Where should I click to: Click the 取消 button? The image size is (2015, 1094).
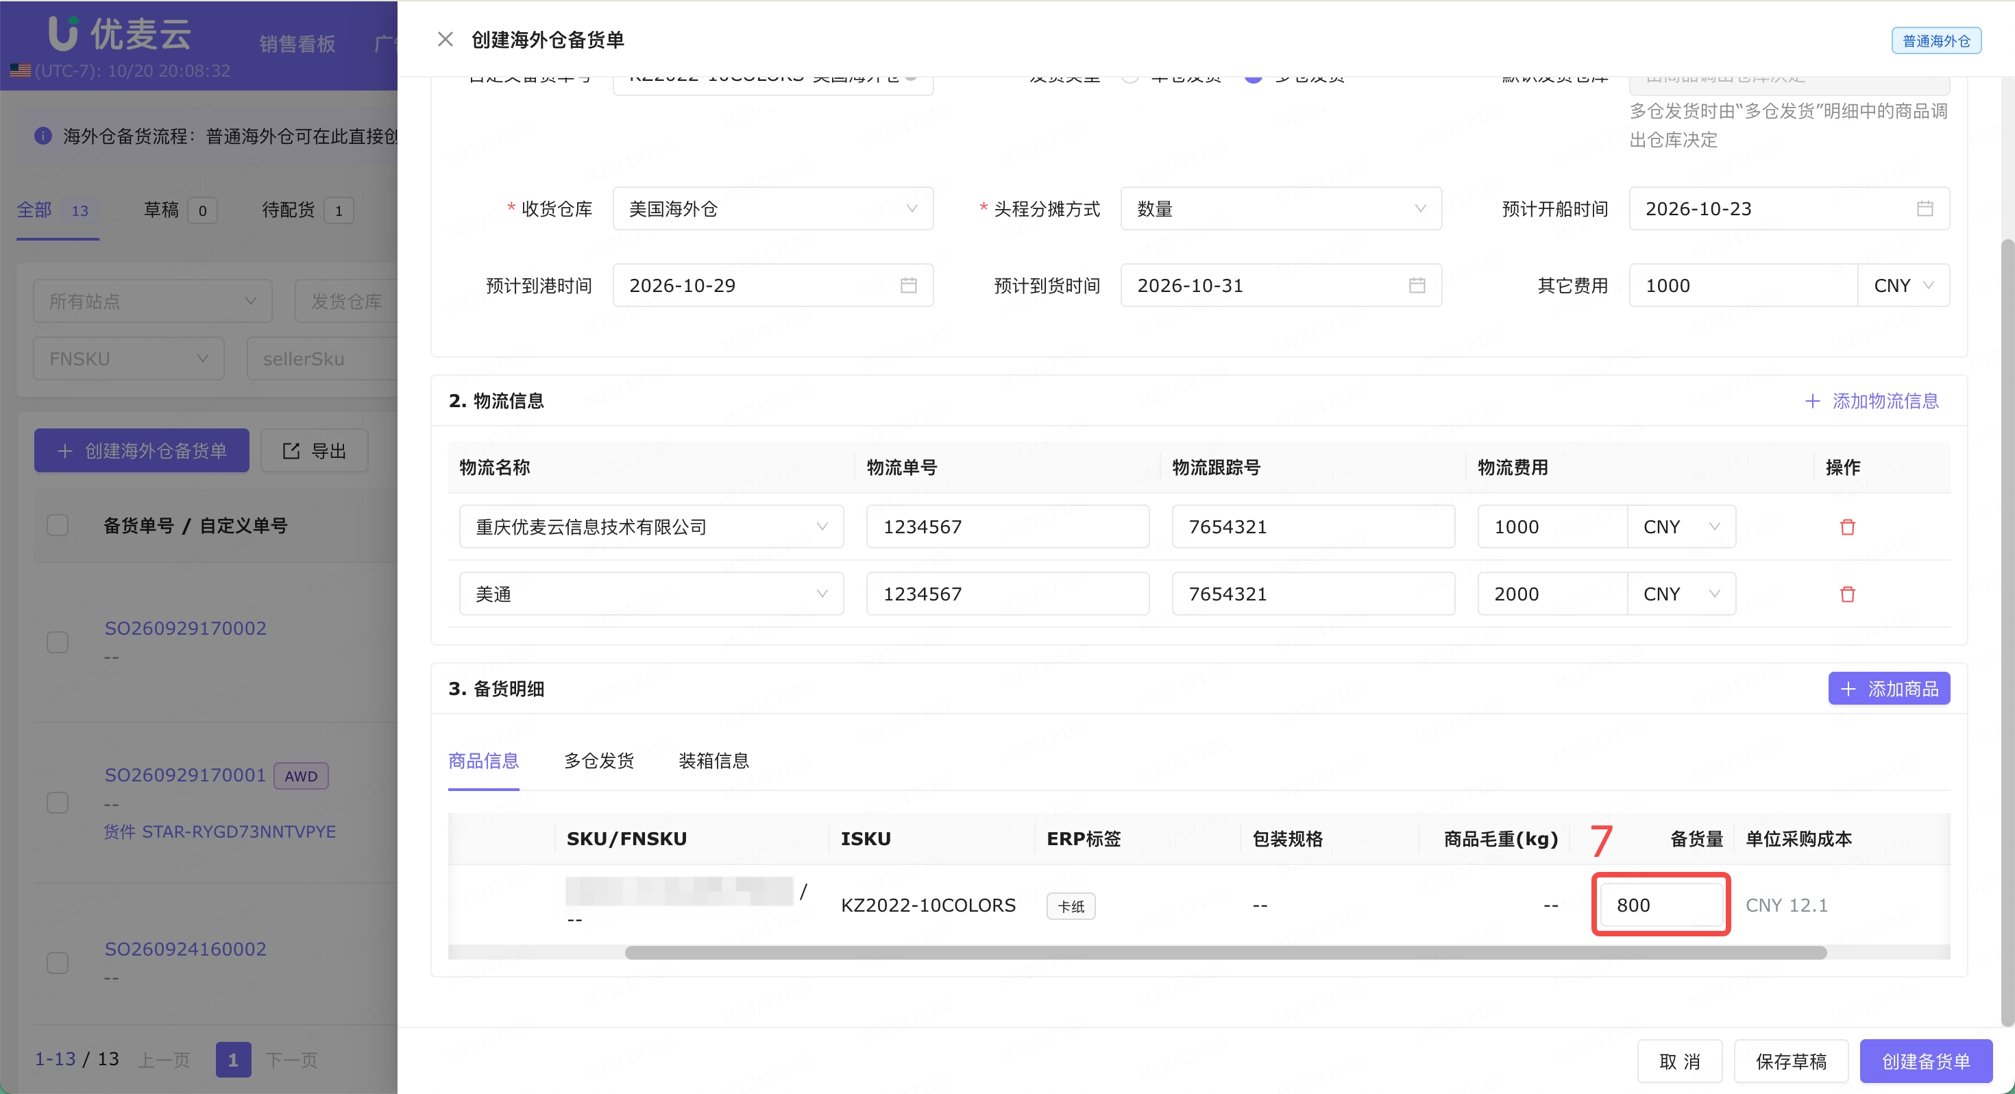pyautogui.click(x=1681, y=1061)
